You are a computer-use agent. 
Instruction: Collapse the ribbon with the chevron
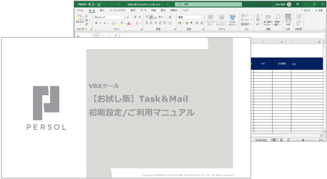[324, 29]
